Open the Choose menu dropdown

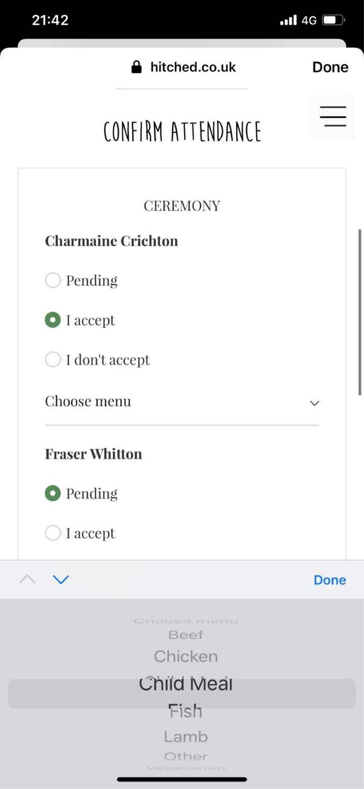(182, 402)
